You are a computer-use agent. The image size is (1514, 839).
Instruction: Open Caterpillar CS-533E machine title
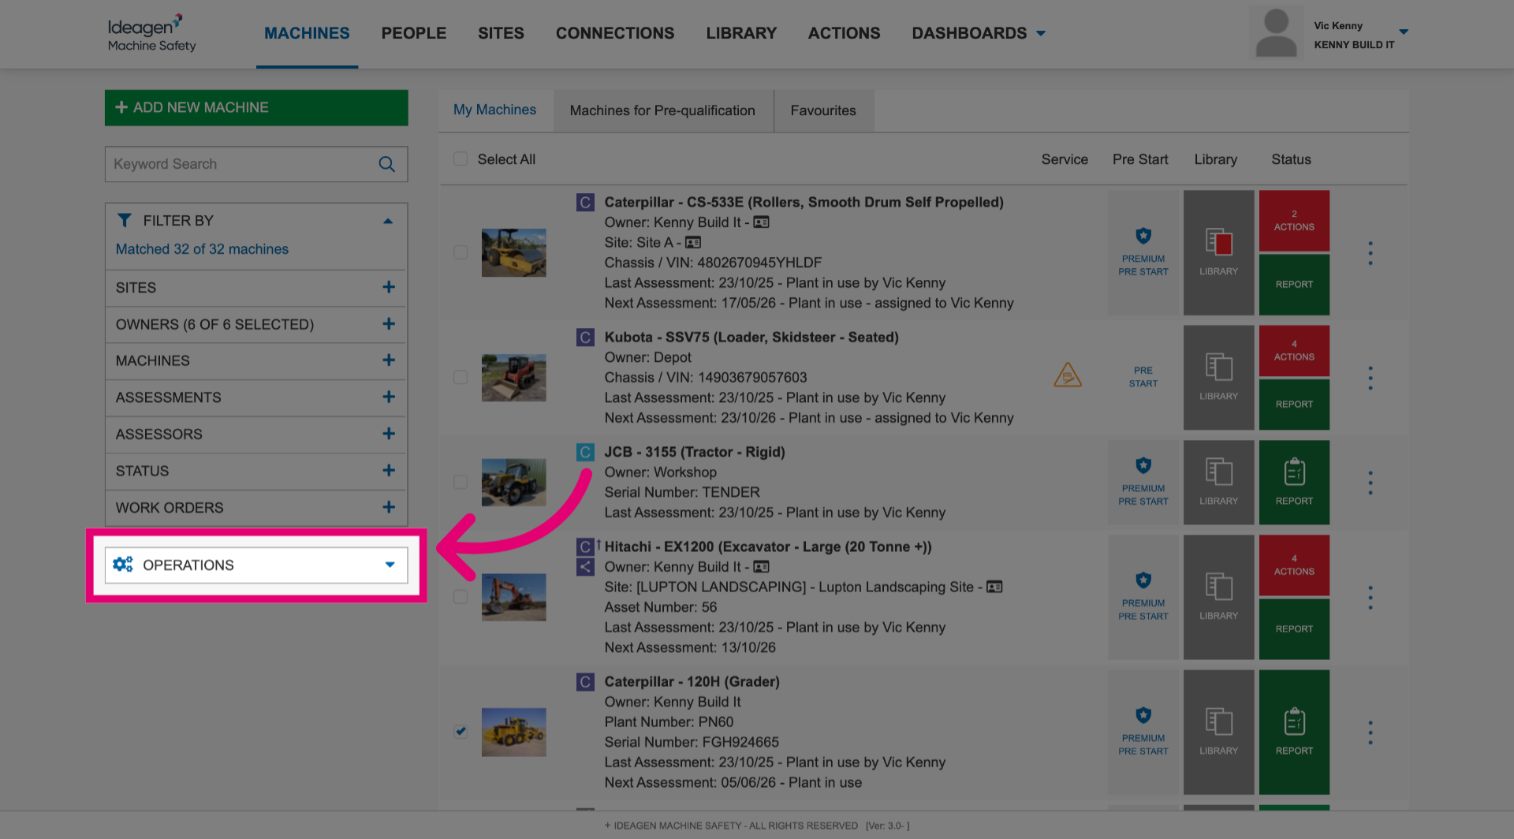tap(804, 202)
